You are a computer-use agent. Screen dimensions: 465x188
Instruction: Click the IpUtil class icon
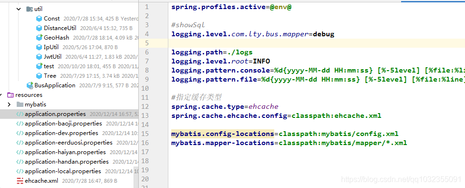pyautogui.click(x=39, y=47)
